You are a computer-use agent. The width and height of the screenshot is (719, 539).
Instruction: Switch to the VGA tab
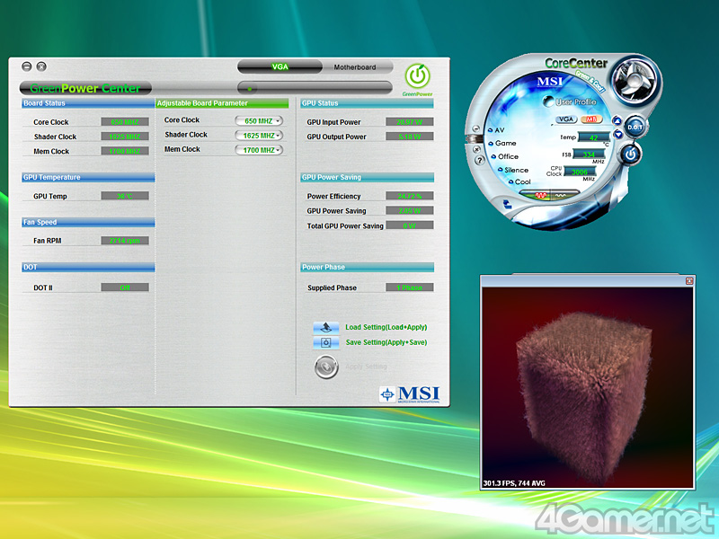[x=280, y=66]
